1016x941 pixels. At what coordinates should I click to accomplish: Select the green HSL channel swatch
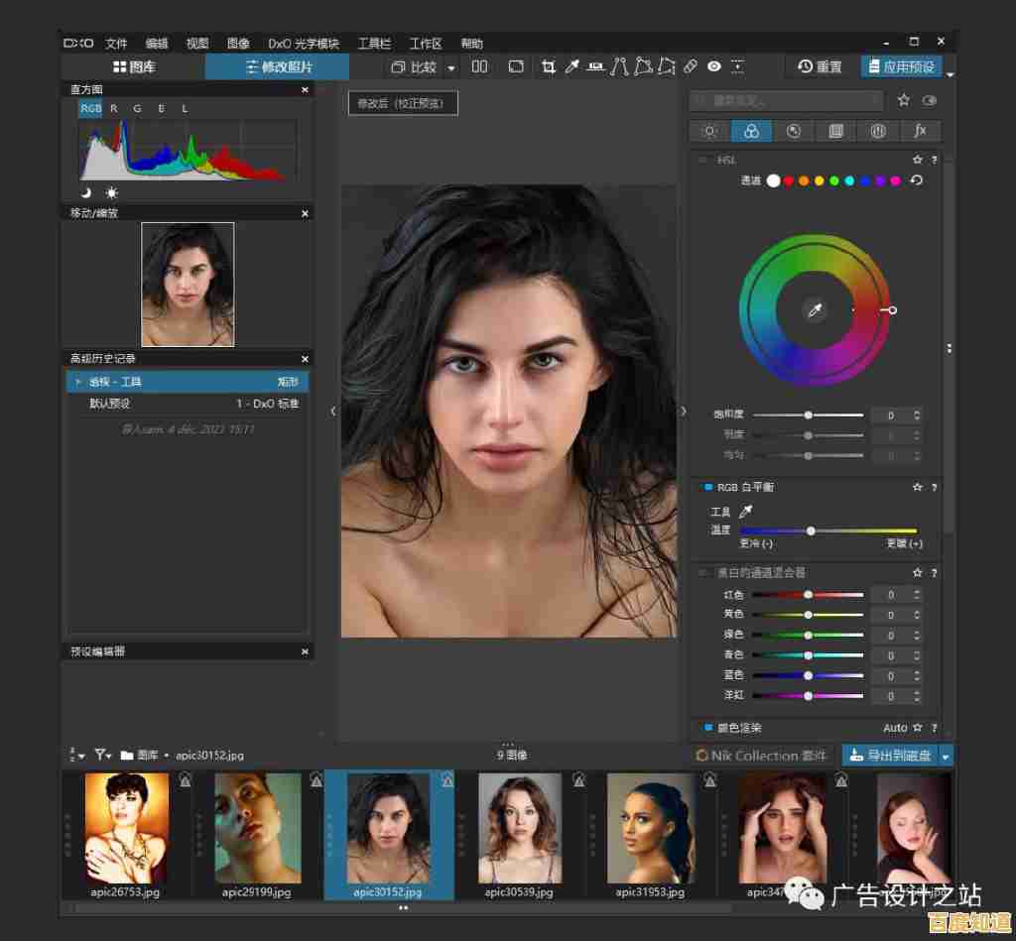834,180
